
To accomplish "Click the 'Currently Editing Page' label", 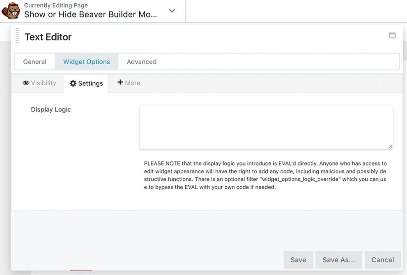I will coord(56,5).
